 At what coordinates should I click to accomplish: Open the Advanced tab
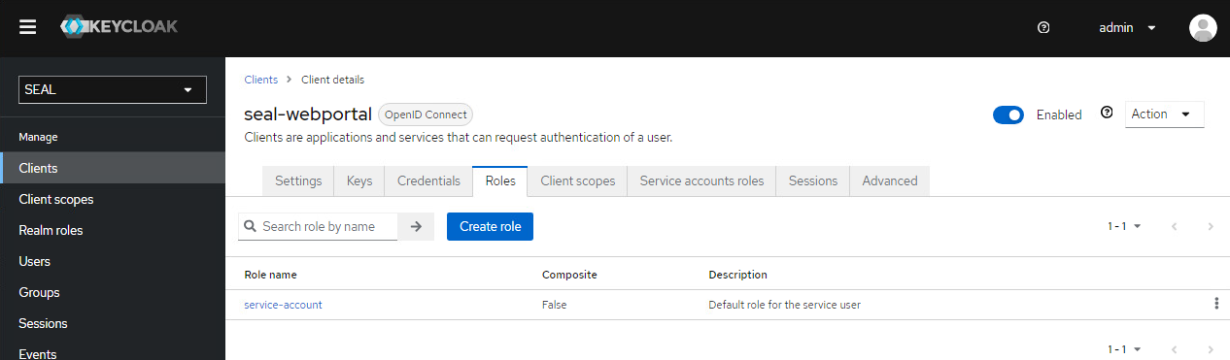890,180
